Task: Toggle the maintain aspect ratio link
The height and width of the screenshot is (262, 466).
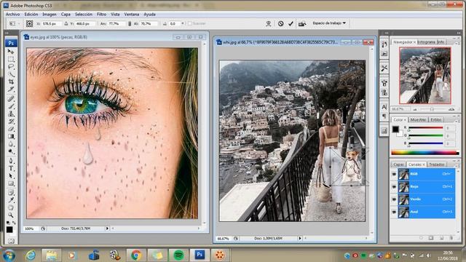Action: click(x=130, y=23)
